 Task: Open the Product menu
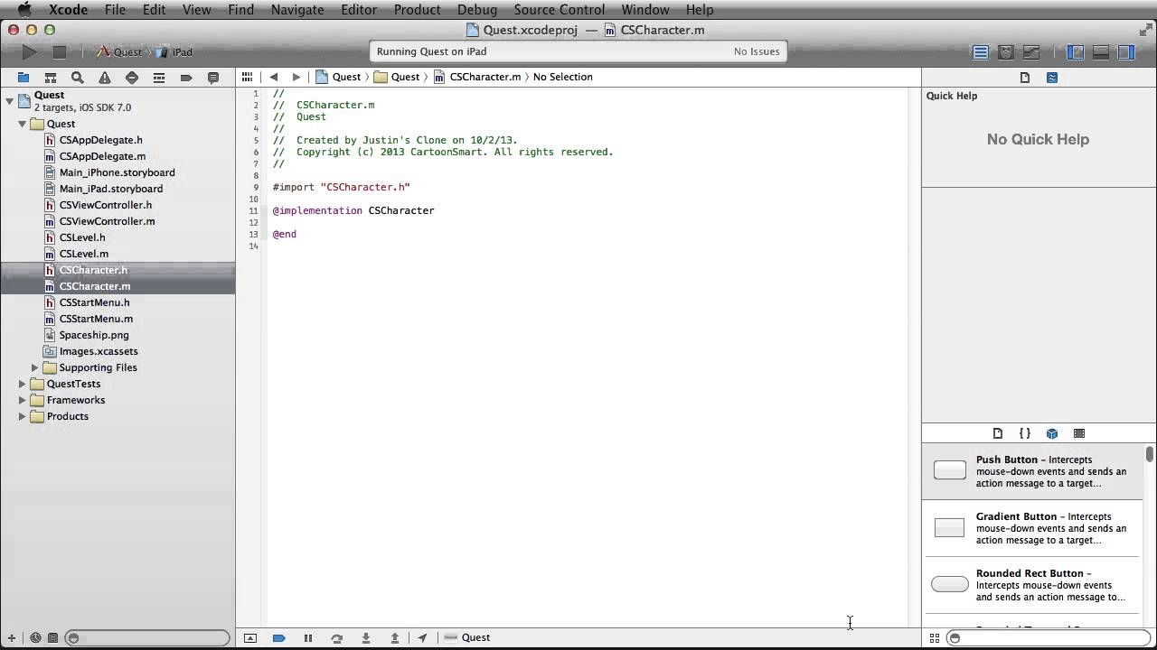(x=418, y=10)
